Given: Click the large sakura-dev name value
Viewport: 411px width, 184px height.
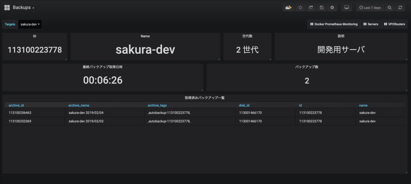Looking at the screenshot, I should pos(145,49).
